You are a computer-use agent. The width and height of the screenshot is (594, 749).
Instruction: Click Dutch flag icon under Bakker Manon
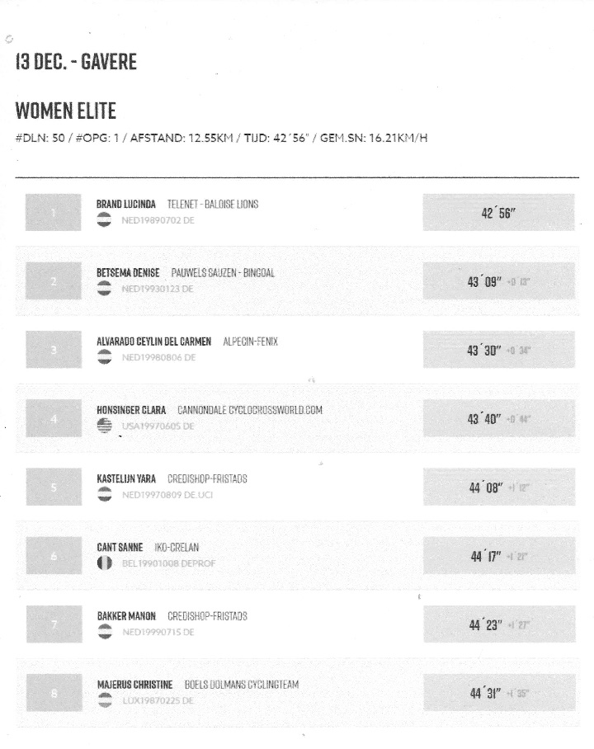[x=105, y=632]
